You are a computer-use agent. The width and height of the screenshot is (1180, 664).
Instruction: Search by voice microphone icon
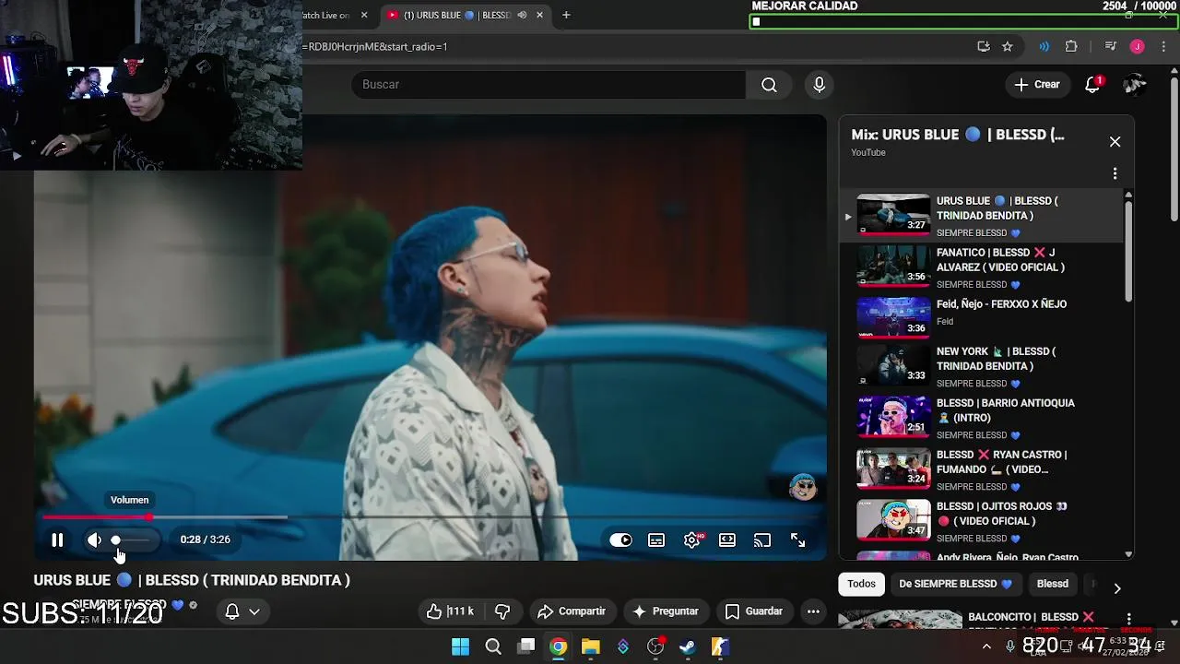pyautogui.click(x=819, y=85)
